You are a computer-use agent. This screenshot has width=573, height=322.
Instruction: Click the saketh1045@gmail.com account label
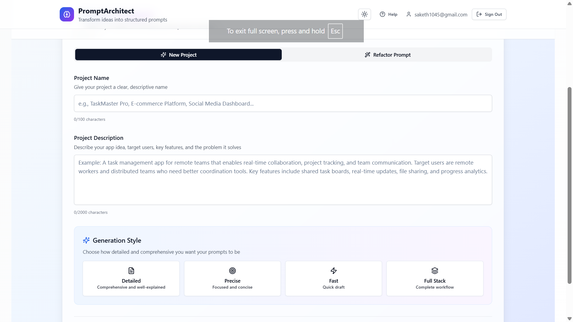(440, 15)
